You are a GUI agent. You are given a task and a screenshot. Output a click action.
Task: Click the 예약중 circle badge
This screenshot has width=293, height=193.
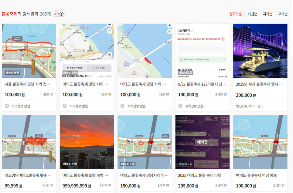click(x=202, y=142)
